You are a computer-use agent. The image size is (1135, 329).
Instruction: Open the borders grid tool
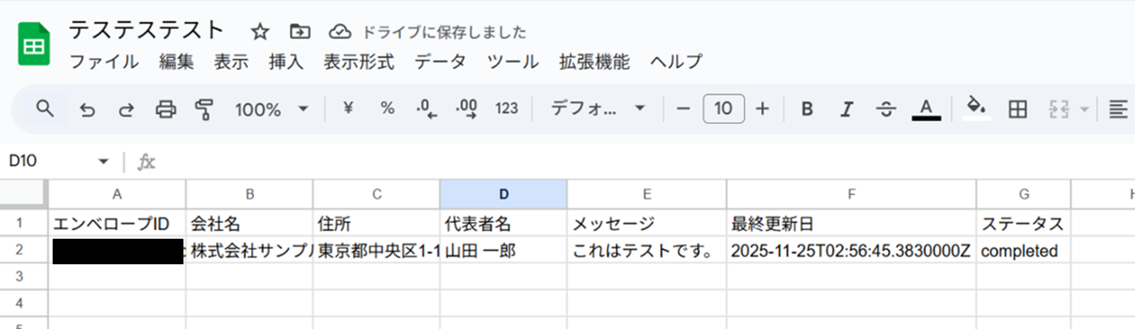tap(1018, 109)
